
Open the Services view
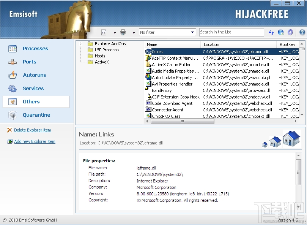33,88
